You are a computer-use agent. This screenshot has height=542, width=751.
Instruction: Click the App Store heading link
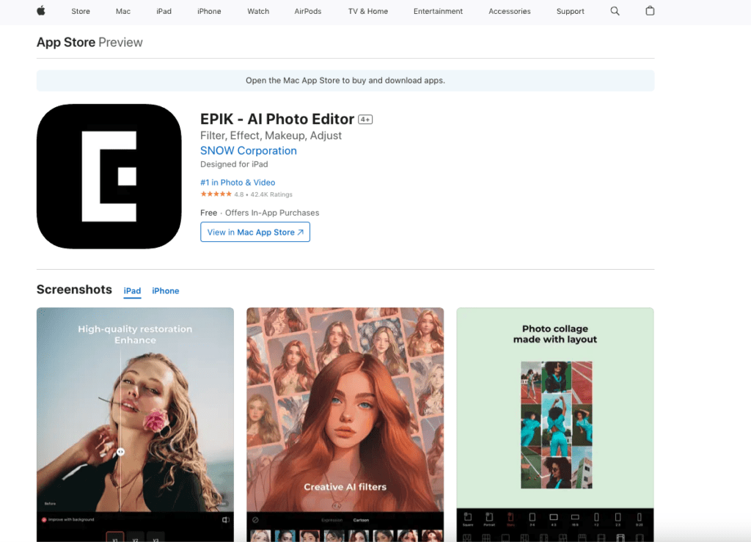[66, 42]
